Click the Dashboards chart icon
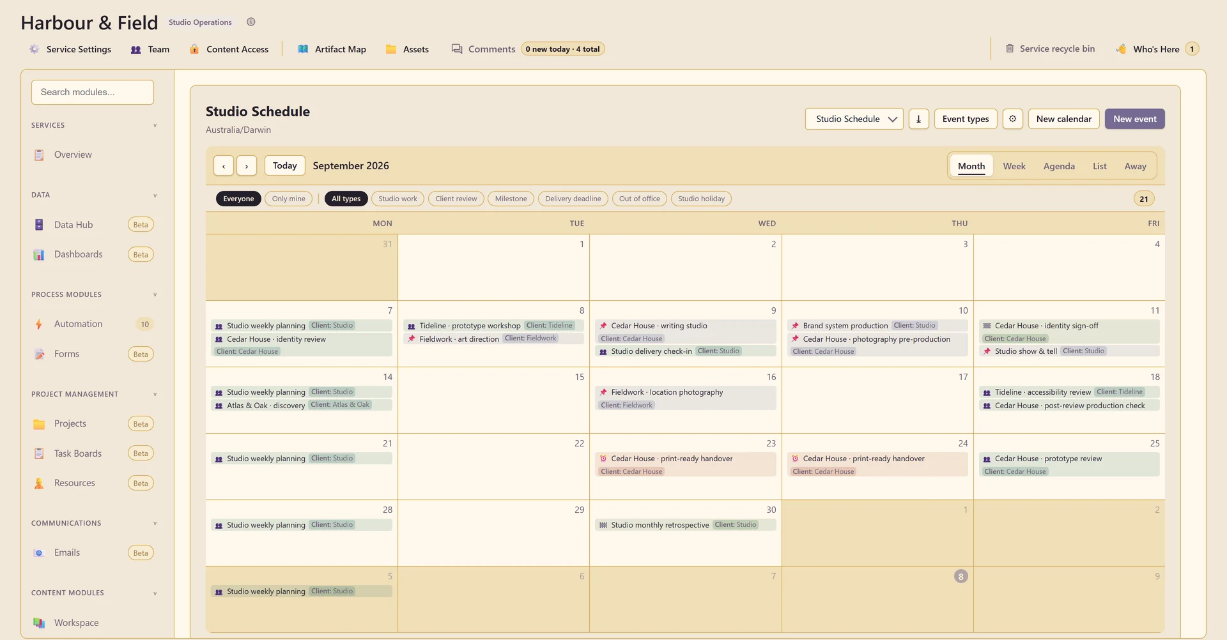1227x640 pixels. click(39, 254)
